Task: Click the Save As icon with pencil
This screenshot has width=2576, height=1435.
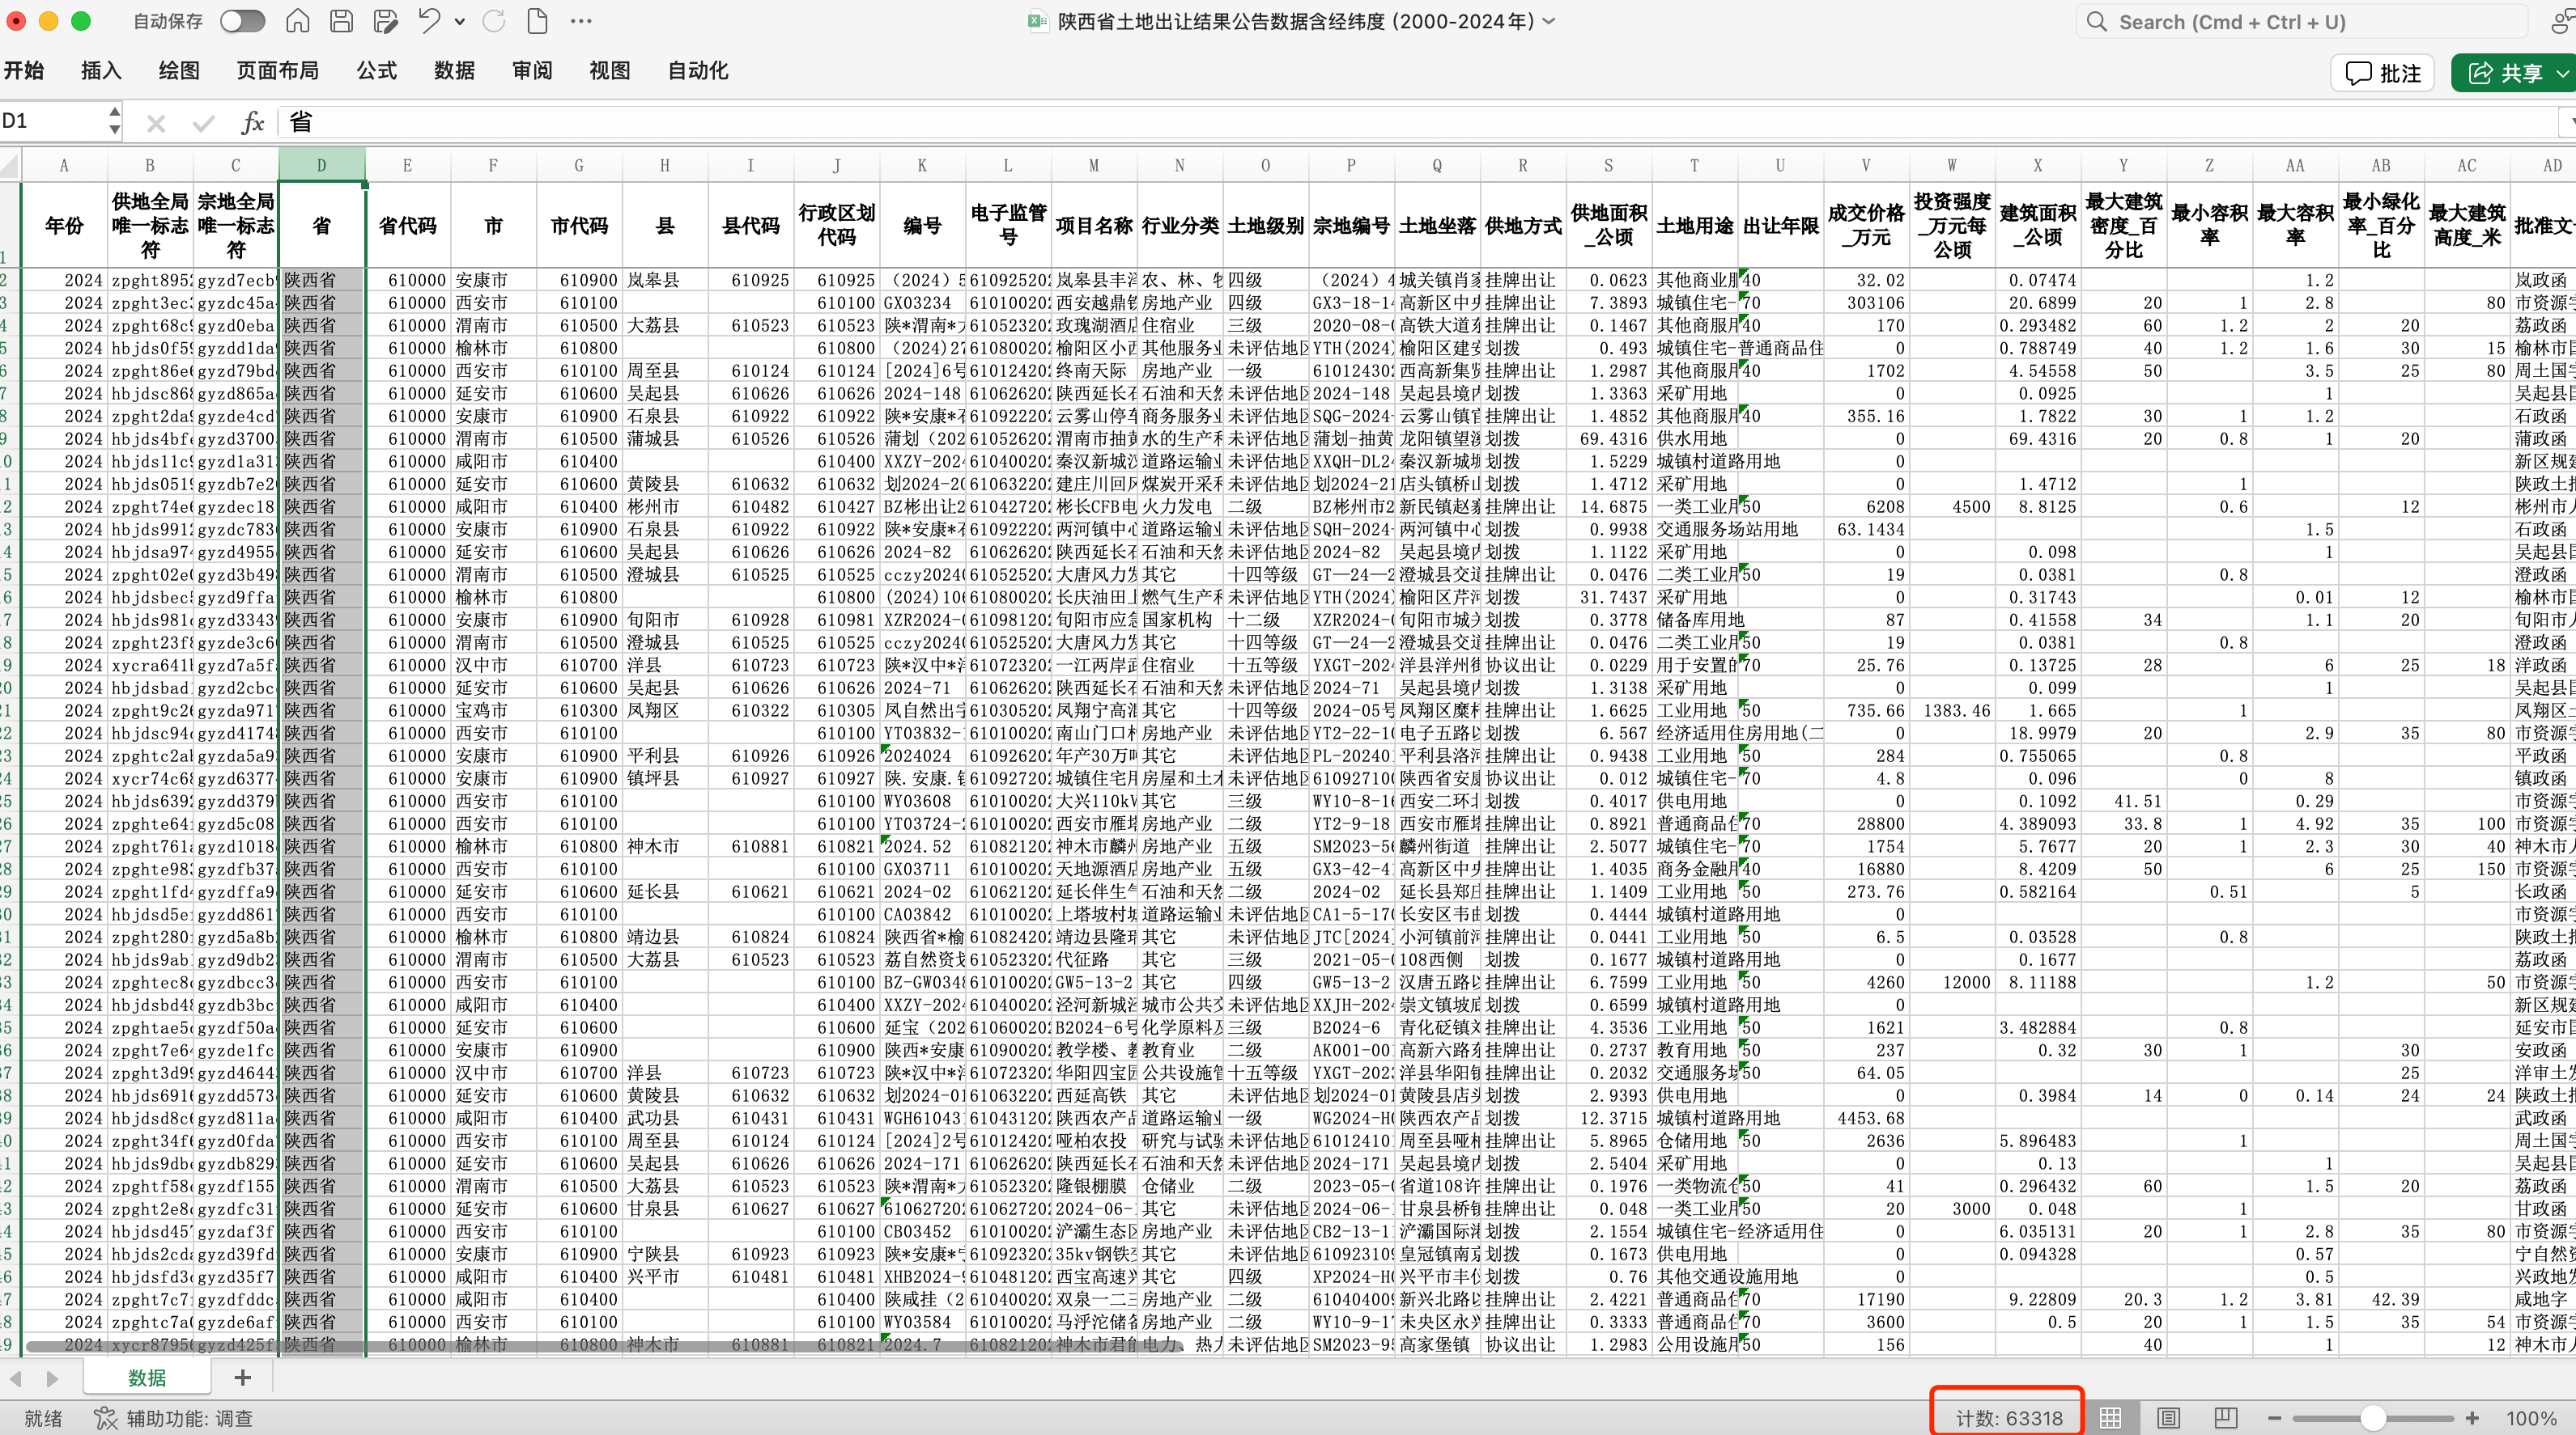Action: pos(385,21)
